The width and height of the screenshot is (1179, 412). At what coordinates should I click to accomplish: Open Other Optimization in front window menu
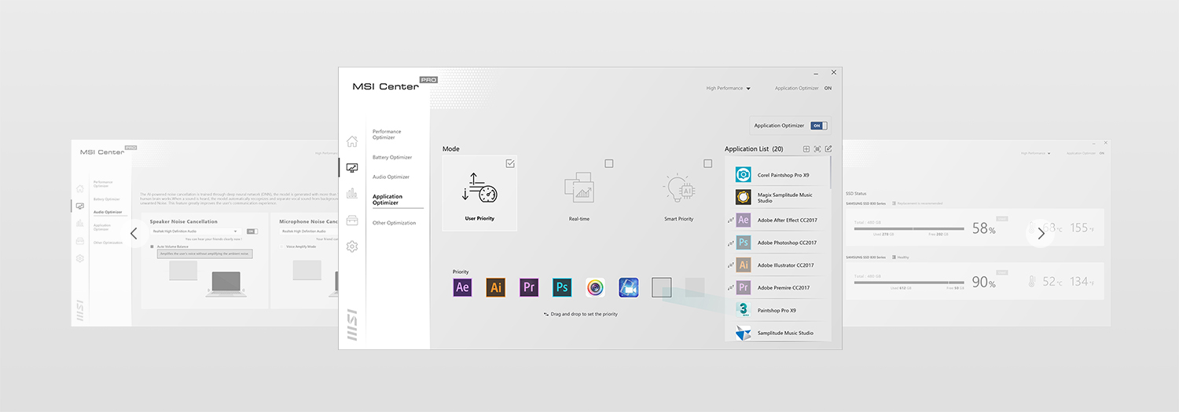click(x=394, y=223)
